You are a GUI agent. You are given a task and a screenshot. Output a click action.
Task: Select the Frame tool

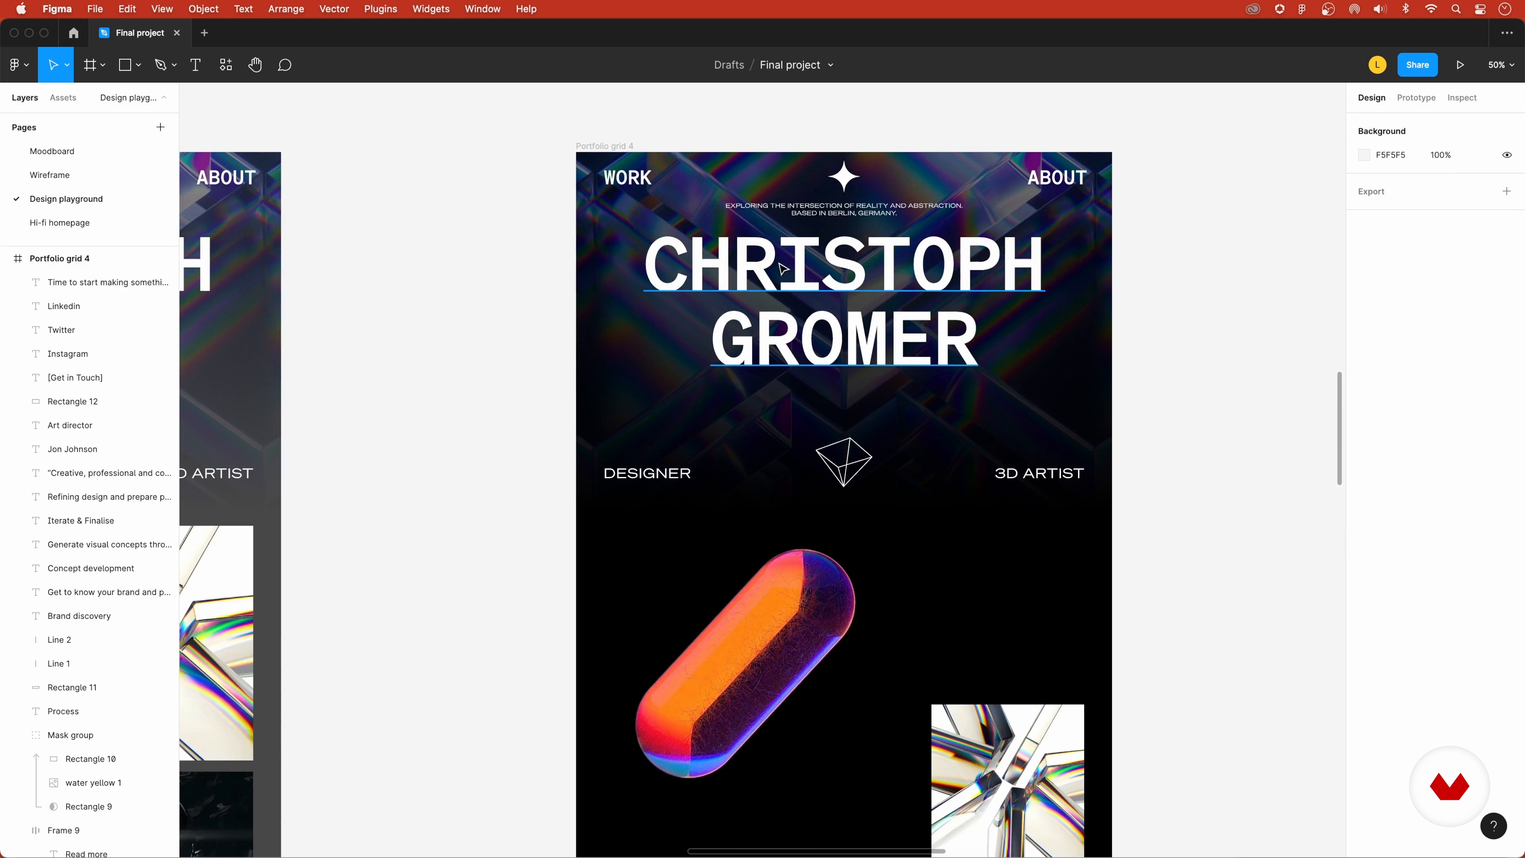pos(90,65)
